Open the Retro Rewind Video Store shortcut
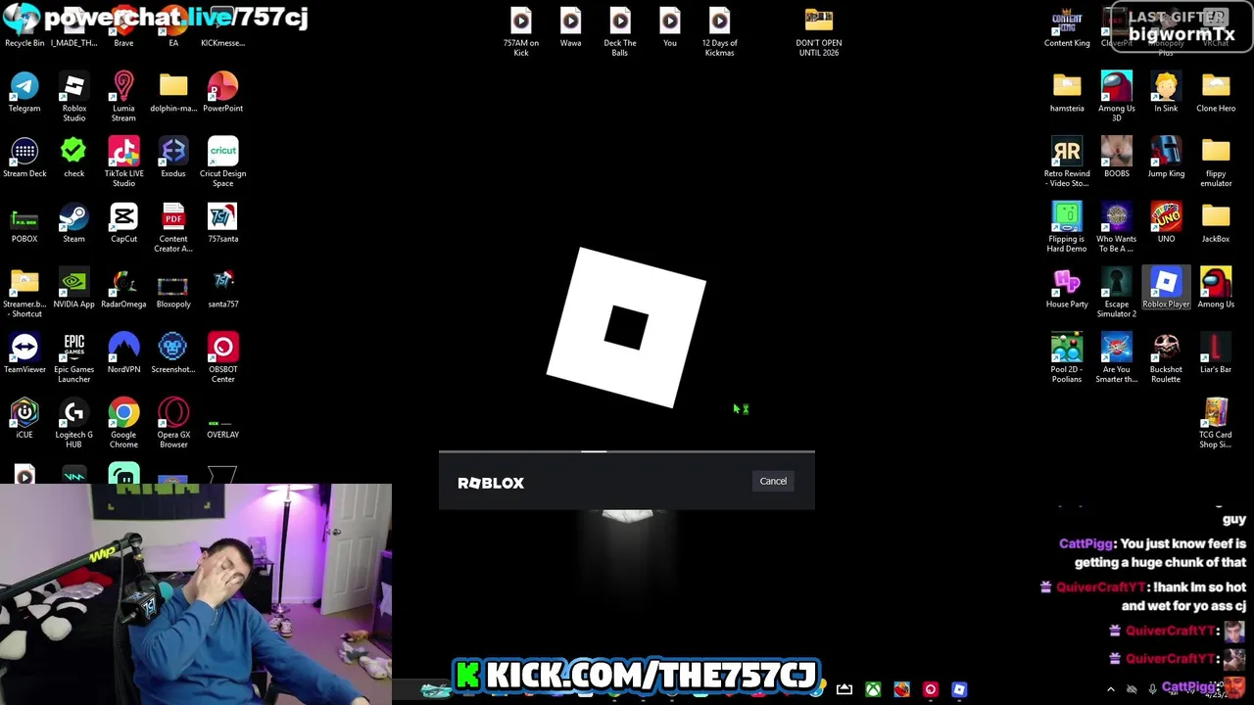This screenshot has width=1254, height=705. pos(1067,162)
